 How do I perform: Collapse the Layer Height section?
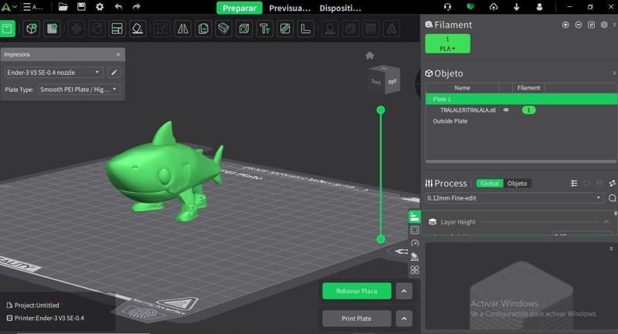tap(606, 222)
